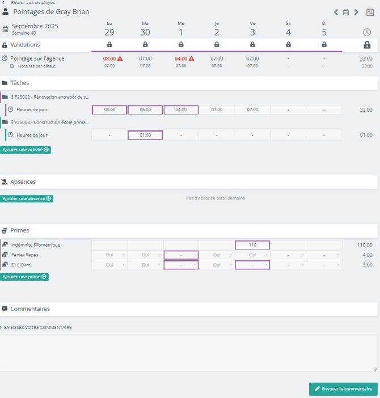
Task: Send comment with Envoyer le commentaire
Action: (x=343, y=389)
